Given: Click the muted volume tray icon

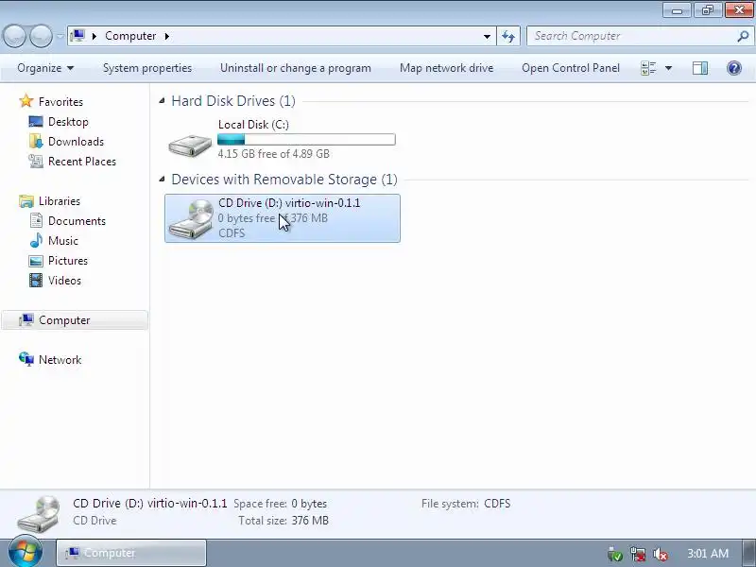Looking at the screenshot, I should (660, 554).
